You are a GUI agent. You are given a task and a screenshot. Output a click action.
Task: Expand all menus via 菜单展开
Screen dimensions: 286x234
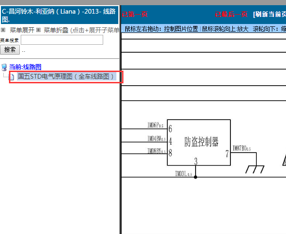[22, 30]
